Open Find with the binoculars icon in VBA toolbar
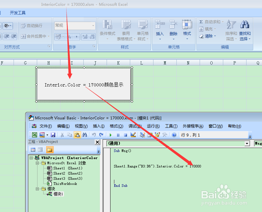262x212 pixels. pos(85,135)
